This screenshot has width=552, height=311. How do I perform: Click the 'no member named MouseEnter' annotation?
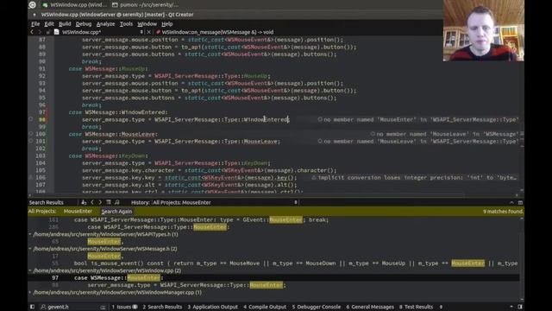[x=417, y=119]
